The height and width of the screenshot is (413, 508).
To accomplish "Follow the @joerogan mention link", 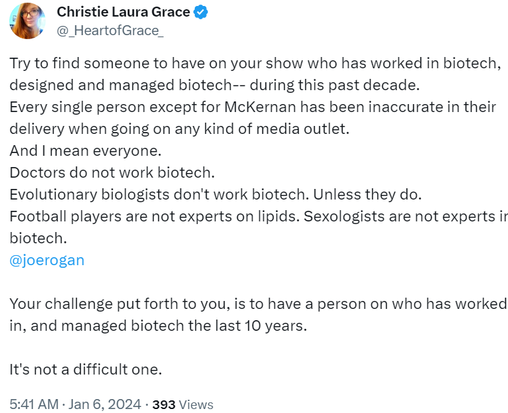I will 47,260.
